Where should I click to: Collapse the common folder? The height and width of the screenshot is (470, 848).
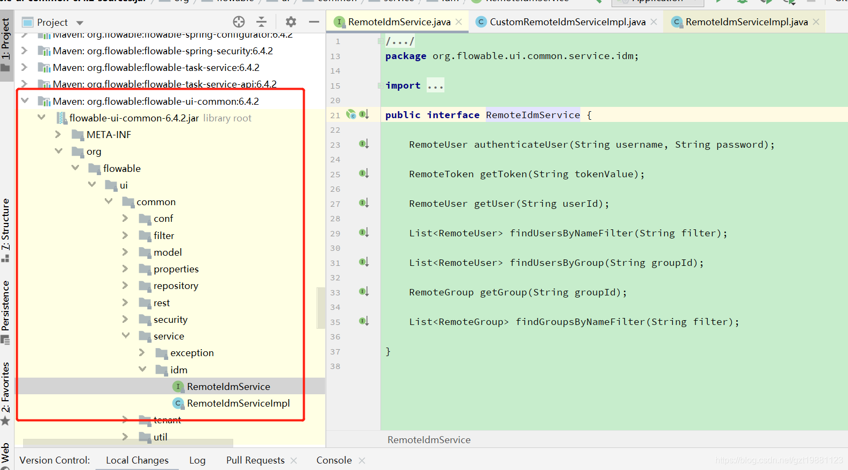[x=109, y=201]
